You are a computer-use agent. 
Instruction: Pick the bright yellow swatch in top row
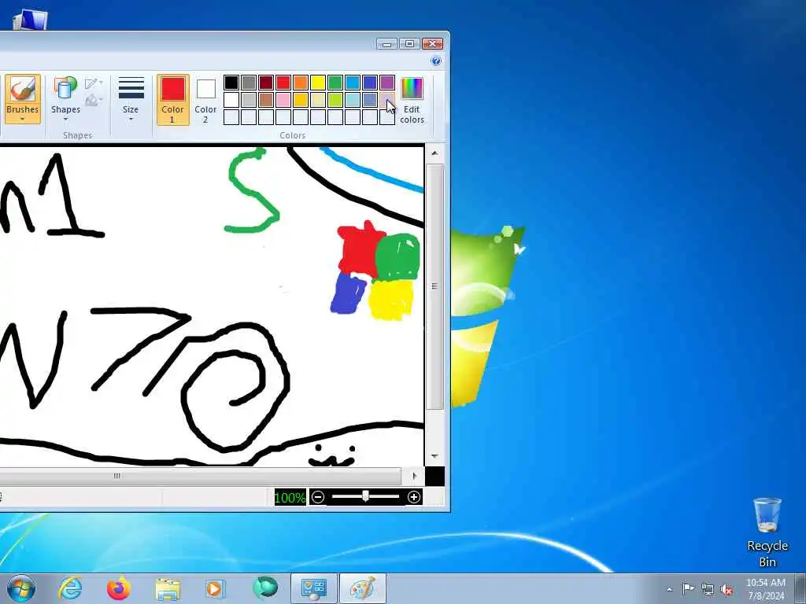[x=318, y=82]
